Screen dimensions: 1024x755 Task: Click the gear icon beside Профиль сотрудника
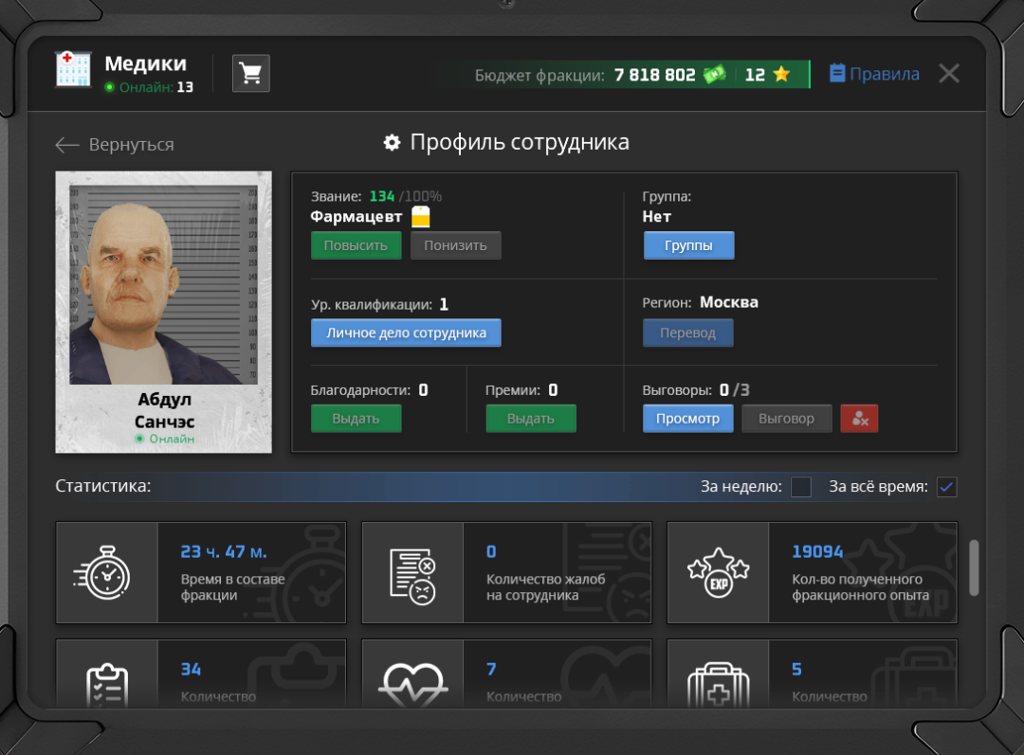click(392, 143)
